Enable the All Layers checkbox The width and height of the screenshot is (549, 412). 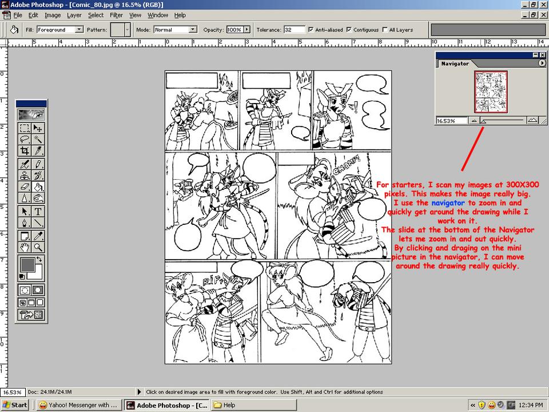pos(385,30)
